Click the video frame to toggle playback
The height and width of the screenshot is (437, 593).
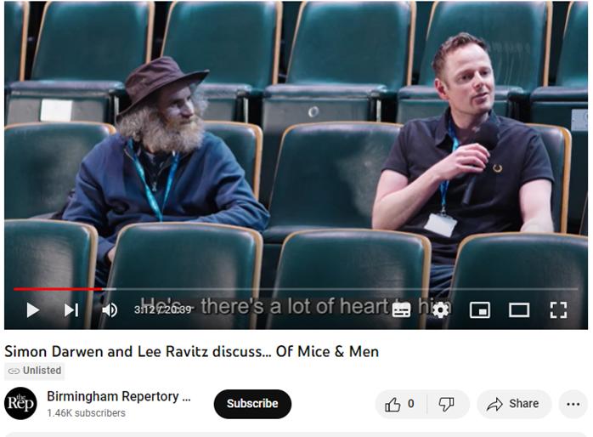[296, 151]
